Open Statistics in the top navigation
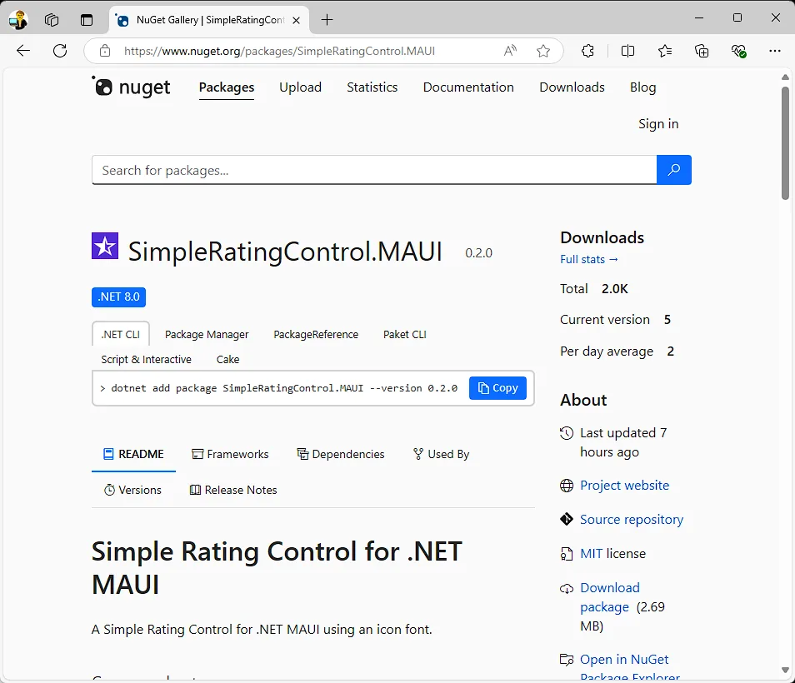 click(372, 87)
